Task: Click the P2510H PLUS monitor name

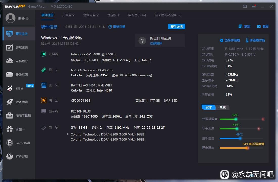Action: point(81,111)
